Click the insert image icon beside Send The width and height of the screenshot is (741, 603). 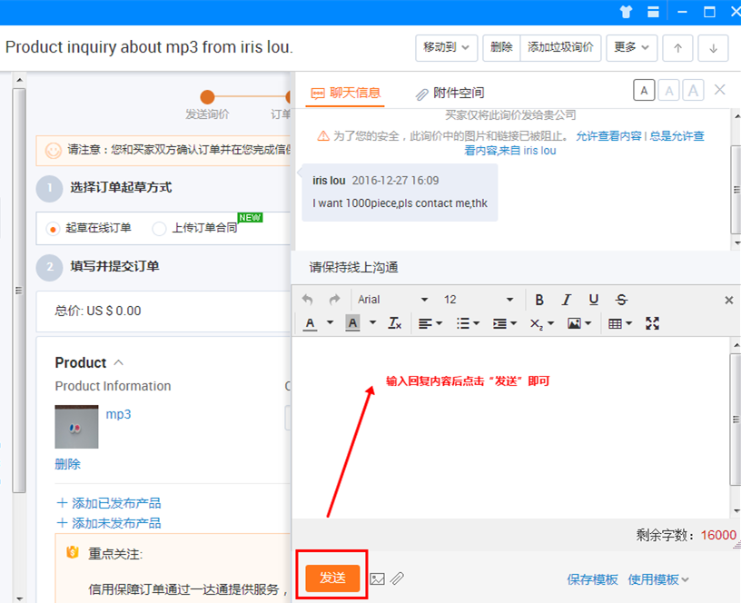378,578
